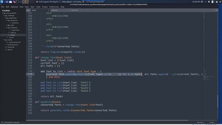The width and height of the screenshot is (222, 125).
Task: Switch to the HTB Capture The Flag browser window
Action: tap(48, 2)
